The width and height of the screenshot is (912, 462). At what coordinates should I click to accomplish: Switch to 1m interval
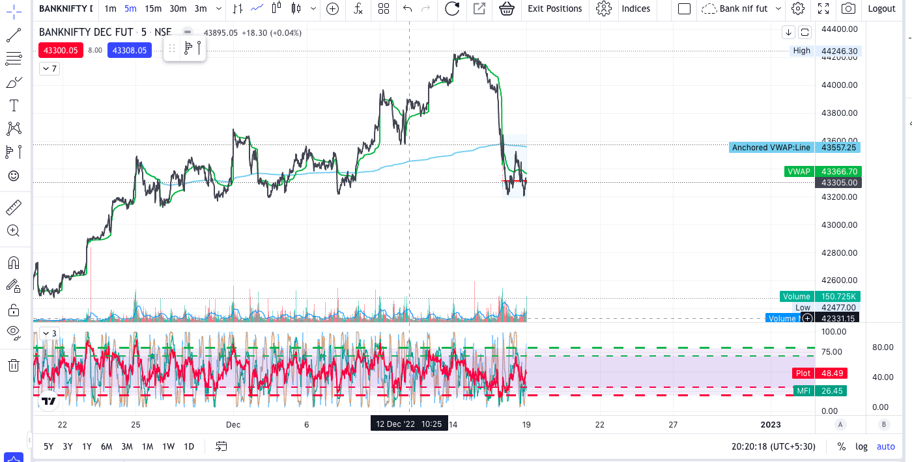click(111, 8)
